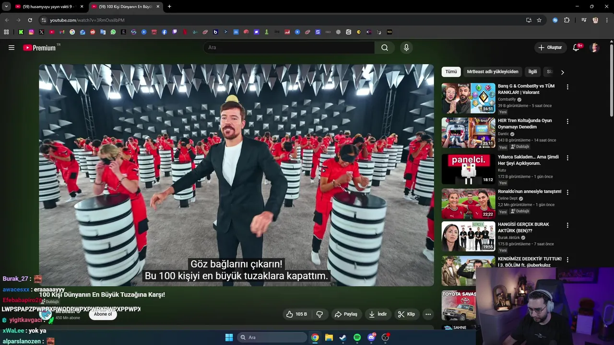Click Abone ol subscribe button
The image size is (614, 345).
coord(103,314)
